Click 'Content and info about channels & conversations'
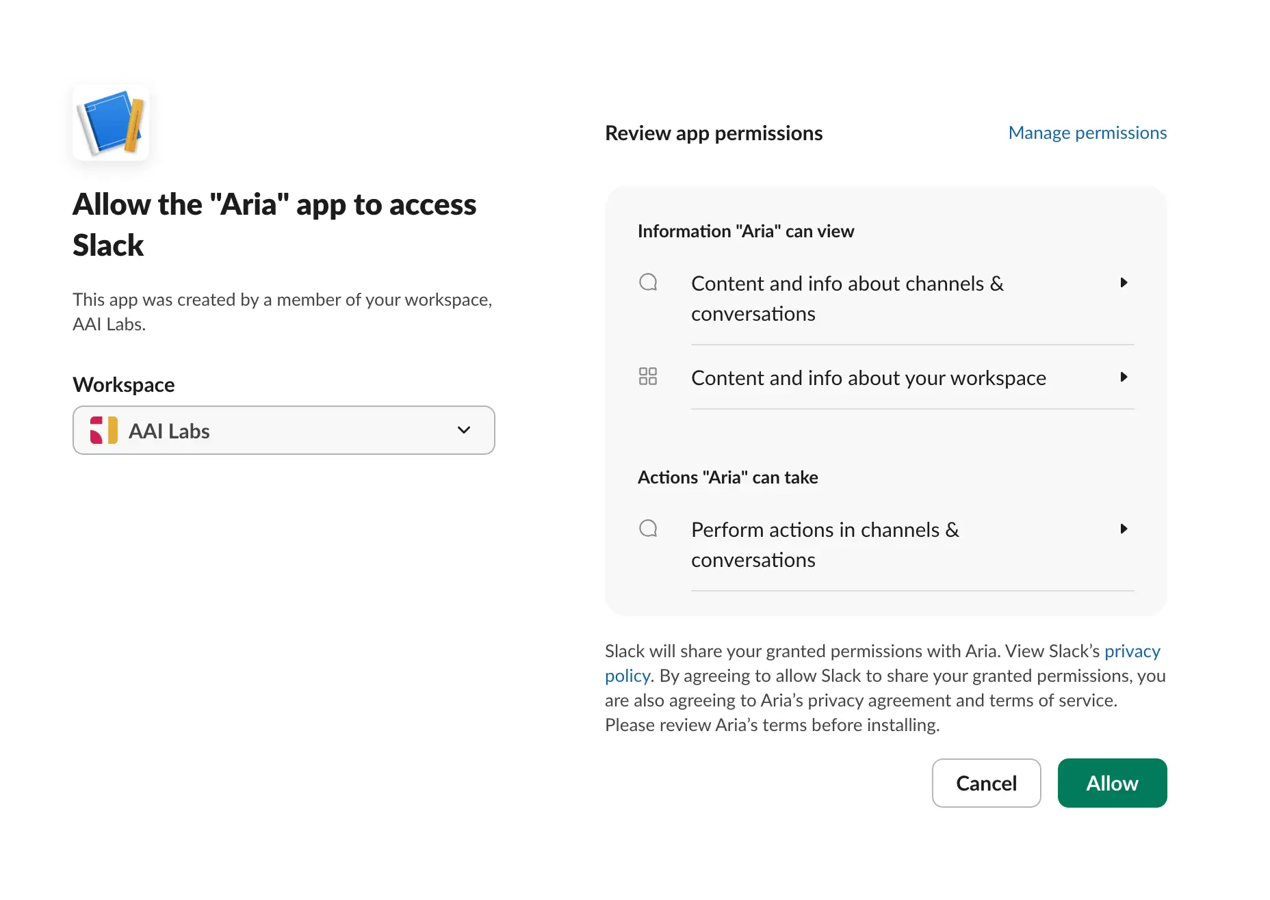 point(885,299)
